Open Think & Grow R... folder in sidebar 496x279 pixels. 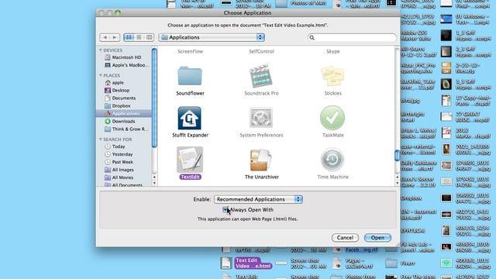coord(126,129)
